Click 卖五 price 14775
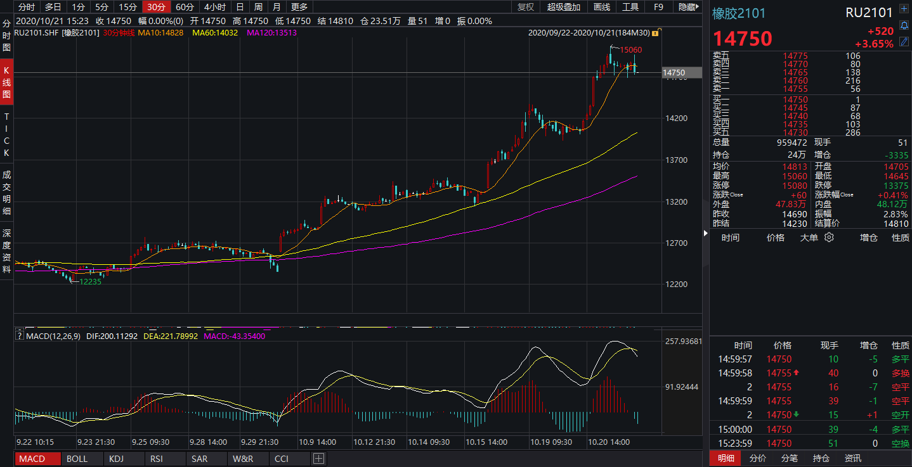 coord(795,56)
